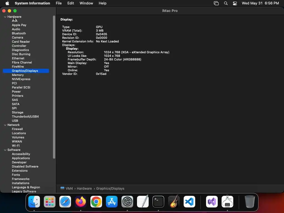This screenshot has height=213, width=284.
Task: Open System Settings gear in Dock
Action: 127,202
